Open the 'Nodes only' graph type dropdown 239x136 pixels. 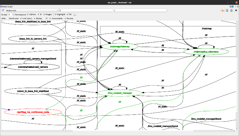coord(32,10)
